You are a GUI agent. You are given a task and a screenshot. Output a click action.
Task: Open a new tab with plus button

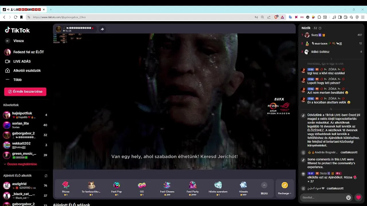51,9
